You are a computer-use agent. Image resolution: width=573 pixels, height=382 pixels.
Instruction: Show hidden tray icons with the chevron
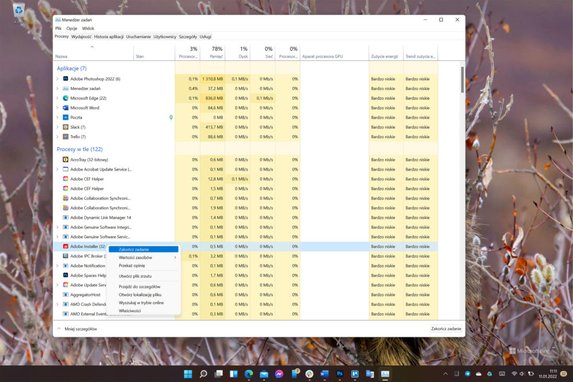coord(445,373)
